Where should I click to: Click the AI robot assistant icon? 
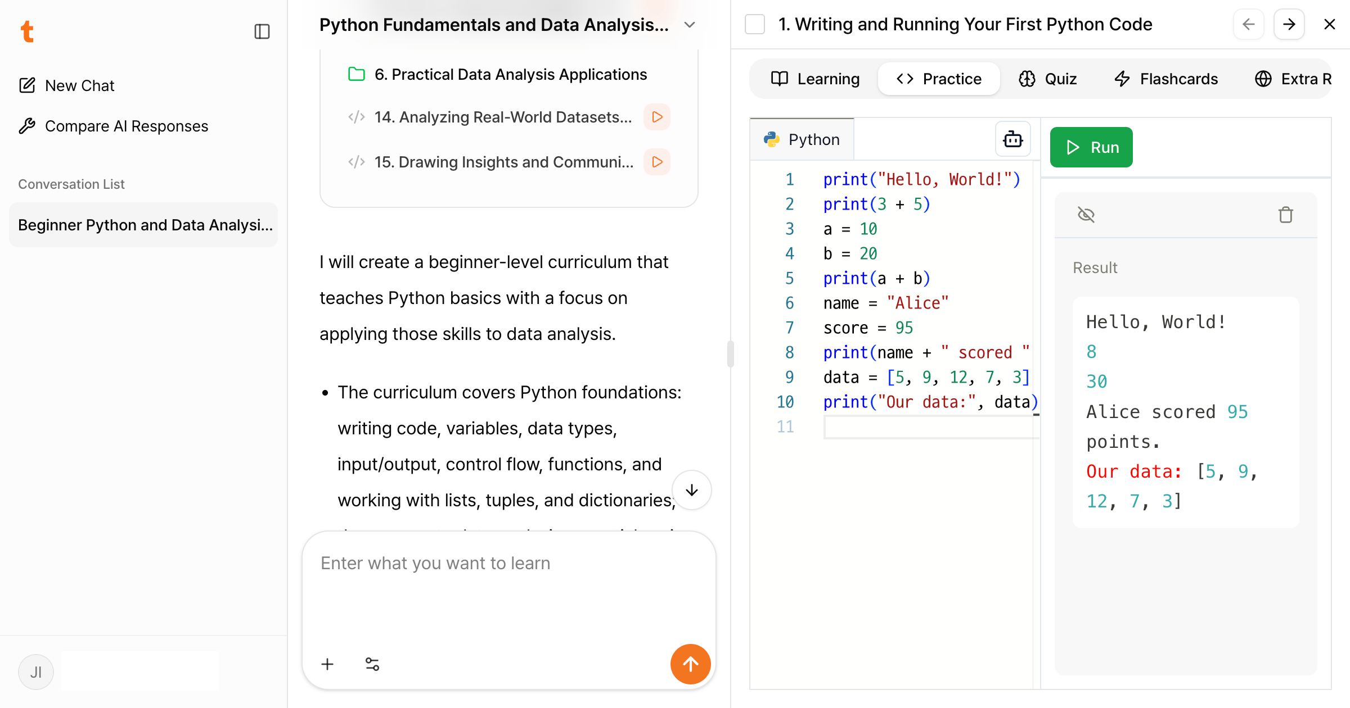click(x=1012, y=139)
